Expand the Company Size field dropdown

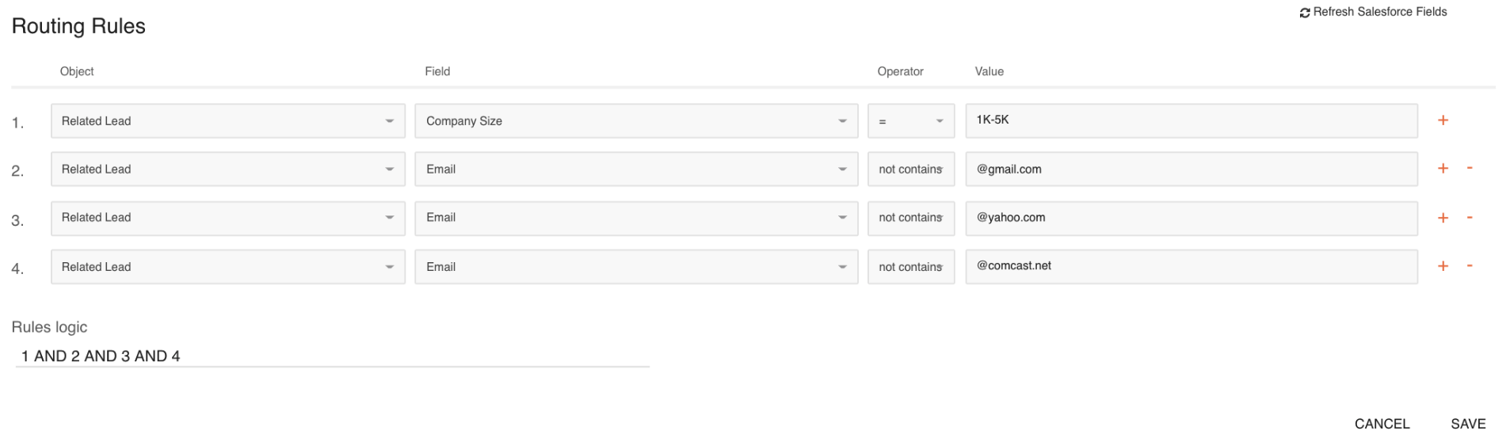pos(635,121)
